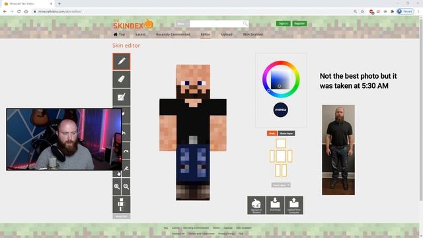The width and height of the screenshot is (423, 238).
Task: Click the search magnifier in Skindex search box
Action: (x=245, y=24)
